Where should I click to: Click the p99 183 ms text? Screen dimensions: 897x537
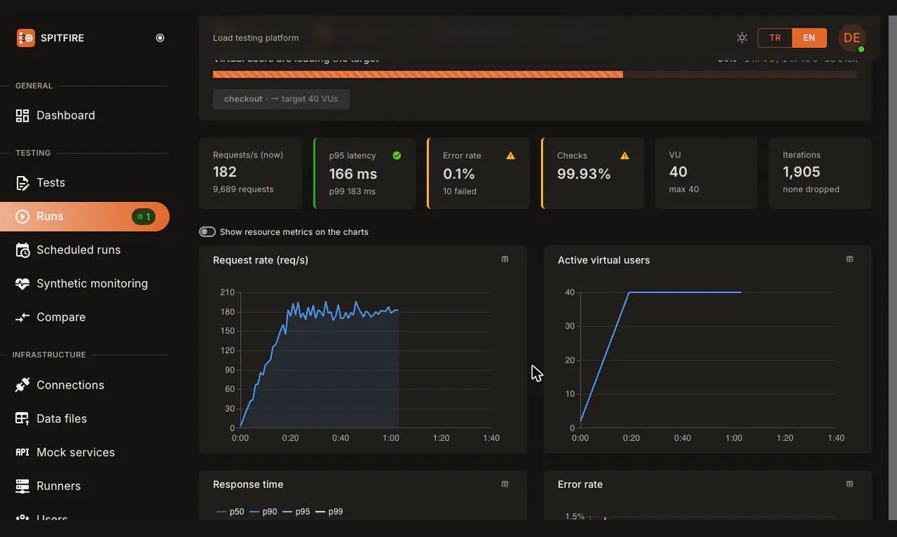(352, 191)
